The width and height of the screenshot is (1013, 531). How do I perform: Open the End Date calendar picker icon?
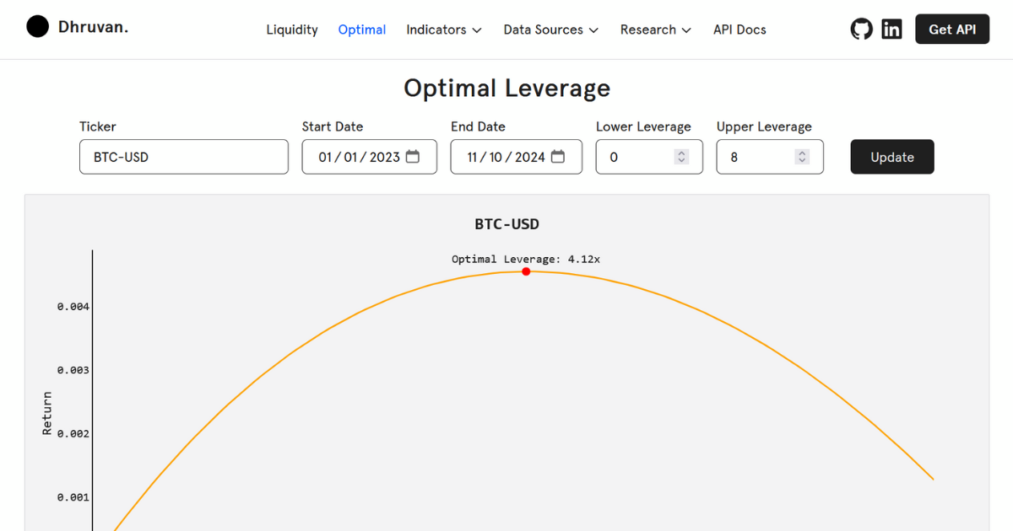(558, 157)
